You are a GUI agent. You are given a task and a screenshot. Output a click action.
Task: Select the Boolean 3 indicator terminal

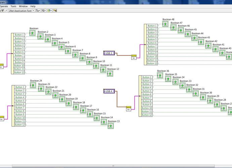tap(48, 40)
